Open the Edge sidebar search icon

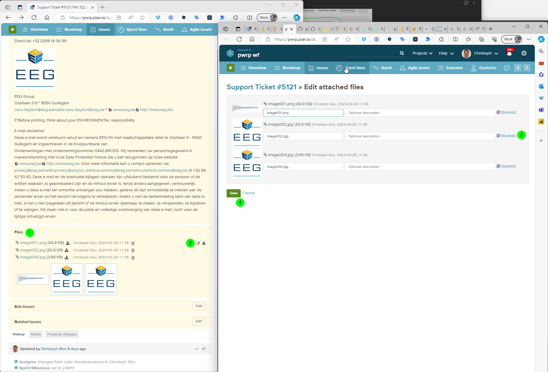click(541, 51)
